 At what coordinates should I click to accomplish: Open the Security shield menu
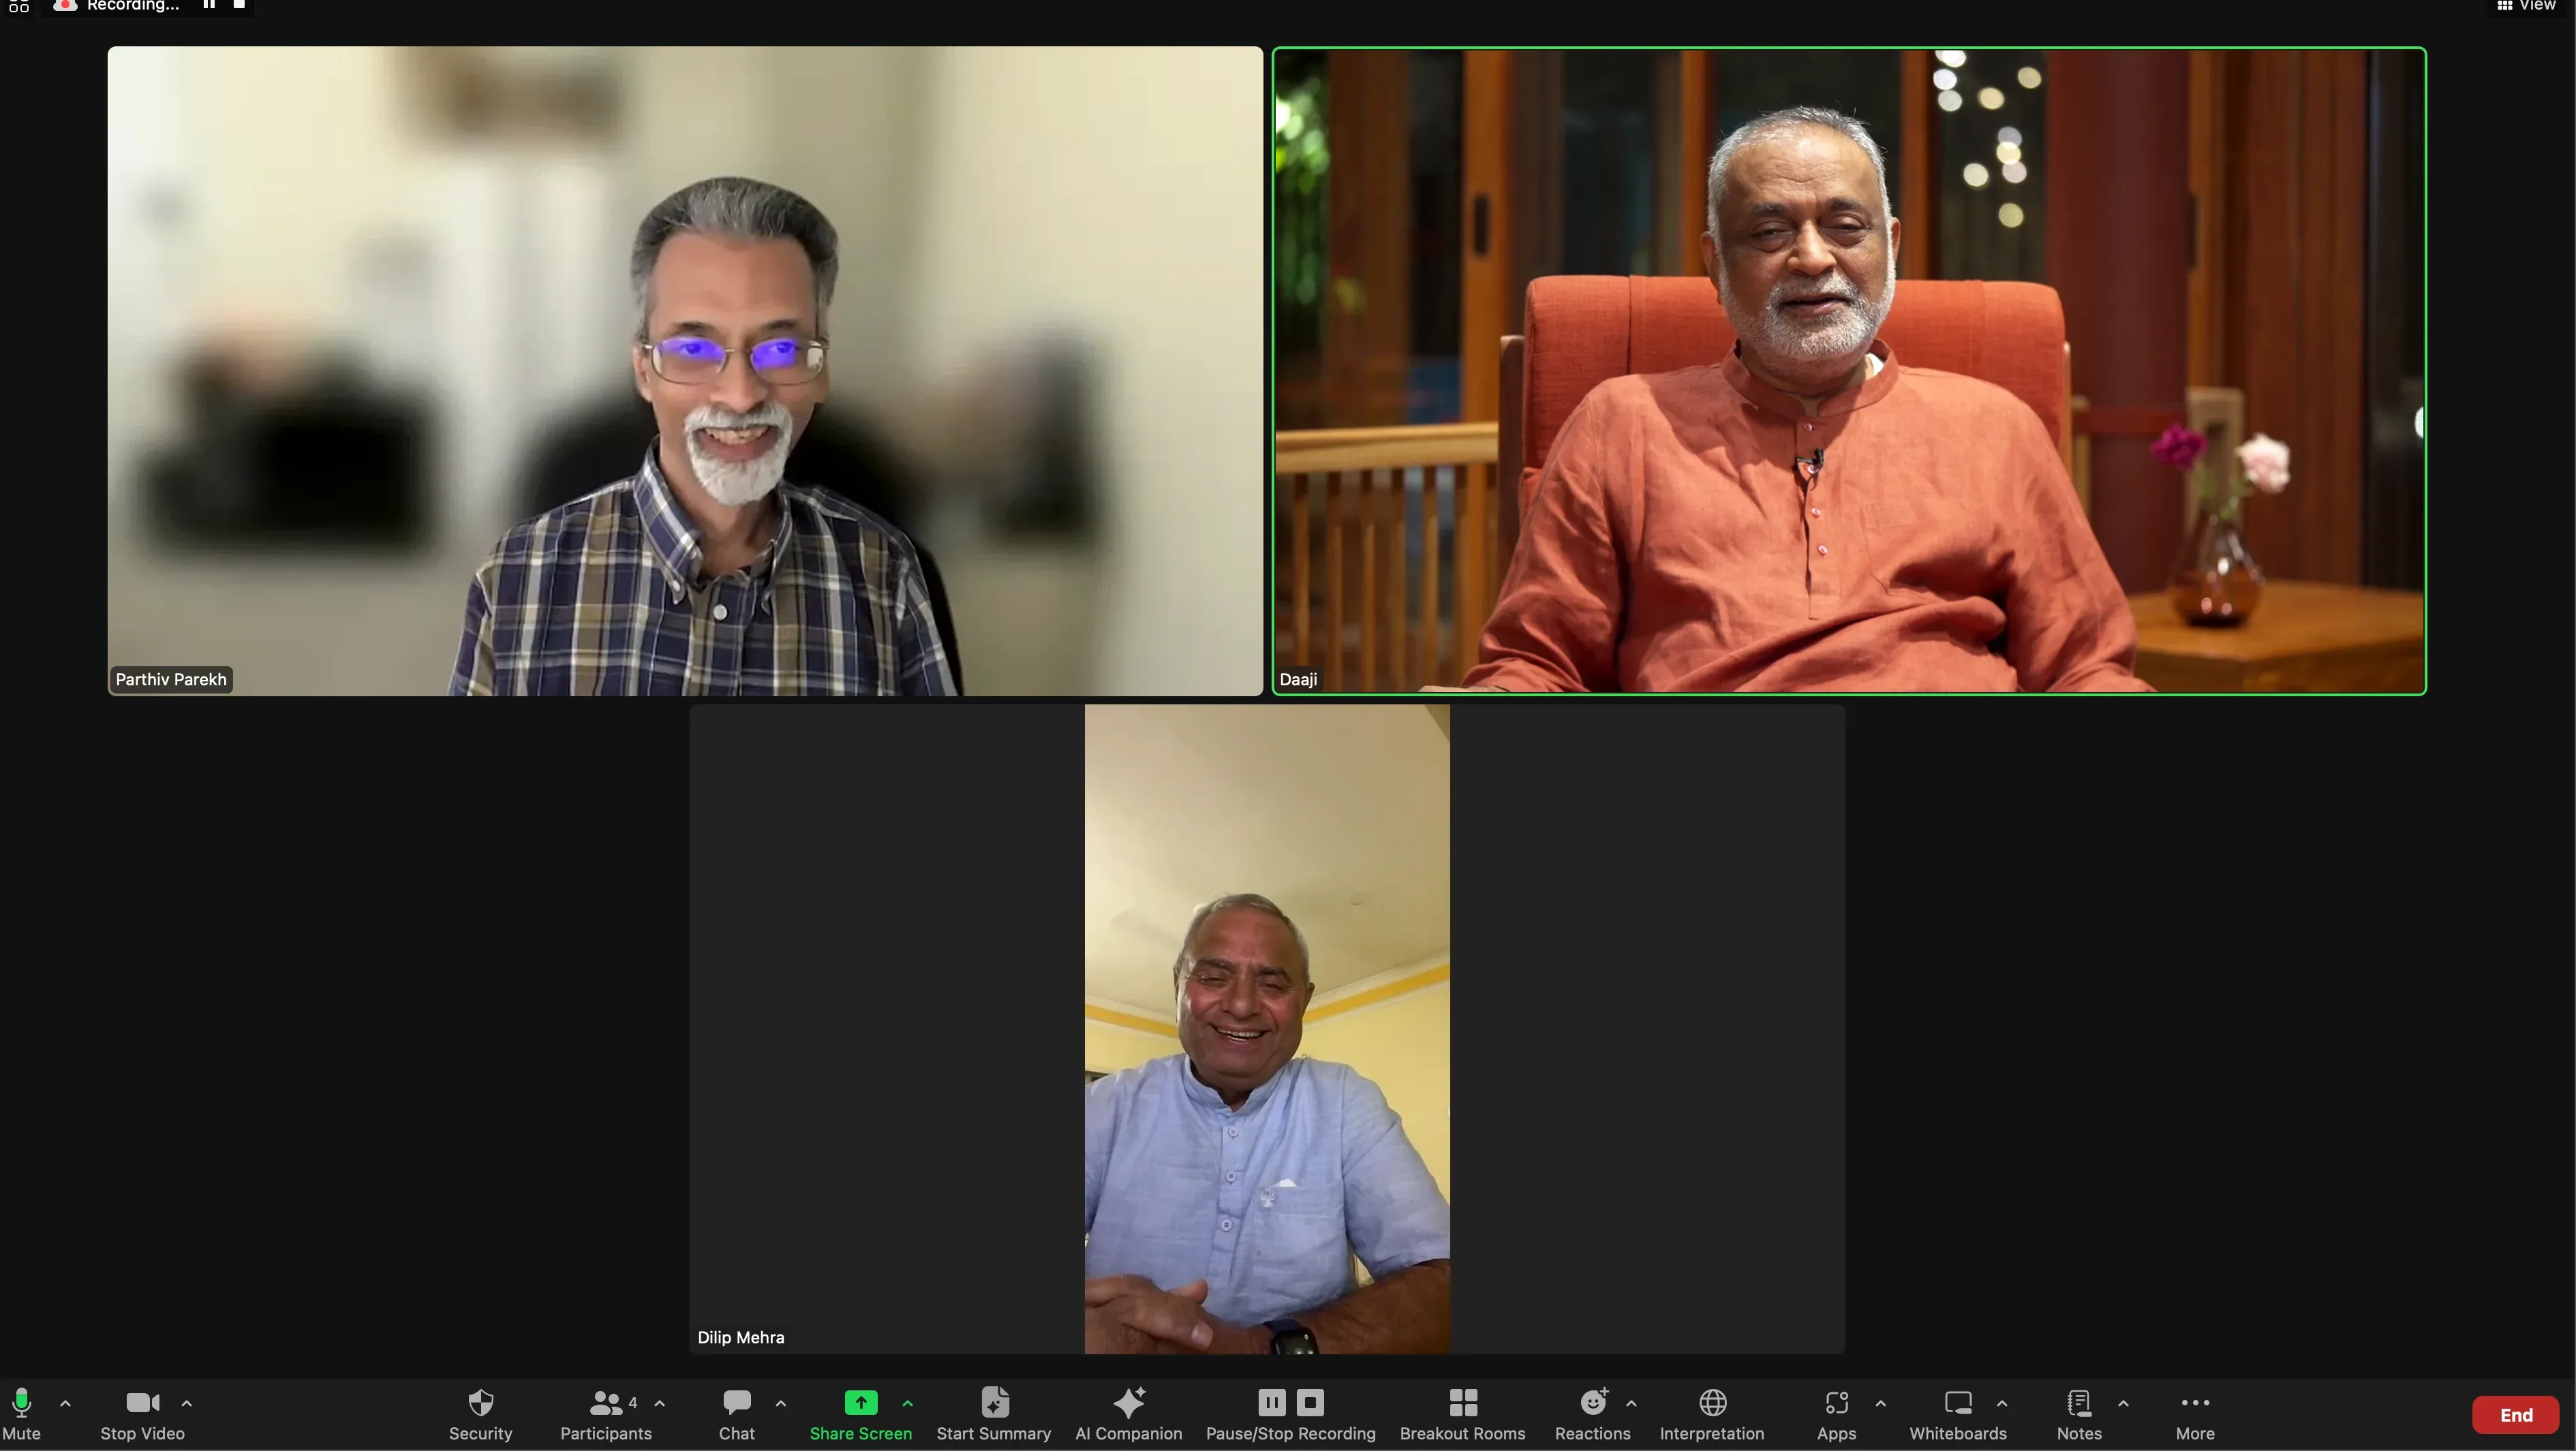point(480,1413)
